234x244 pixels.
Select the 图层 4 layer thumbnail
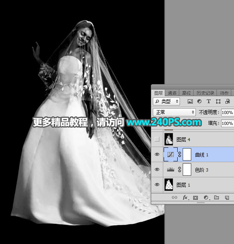coord(169,139)
